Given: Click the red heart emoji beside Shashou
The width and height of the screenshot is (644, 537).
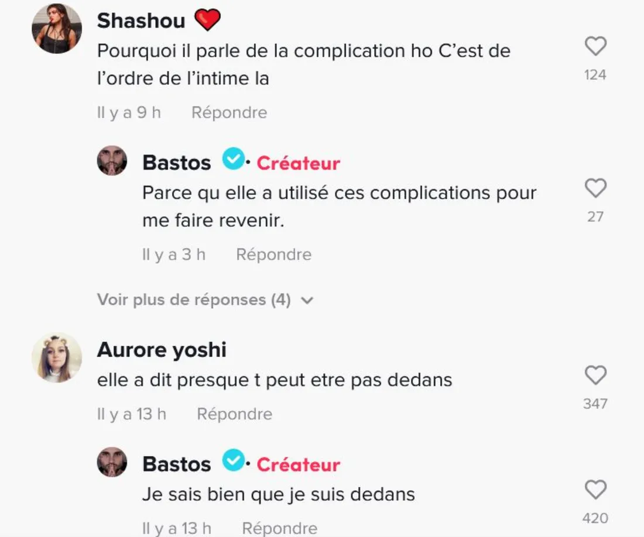Looking at the screenshot, I should (207, 20).
